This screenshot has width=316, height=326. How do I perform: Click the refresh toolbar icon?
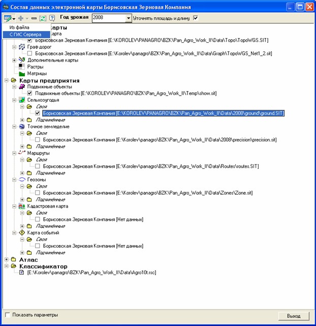pos(43,18)
